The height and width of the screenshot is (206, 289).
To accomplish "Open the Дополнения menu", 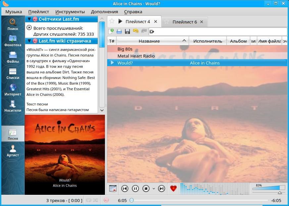I will (x=104, y=12).
